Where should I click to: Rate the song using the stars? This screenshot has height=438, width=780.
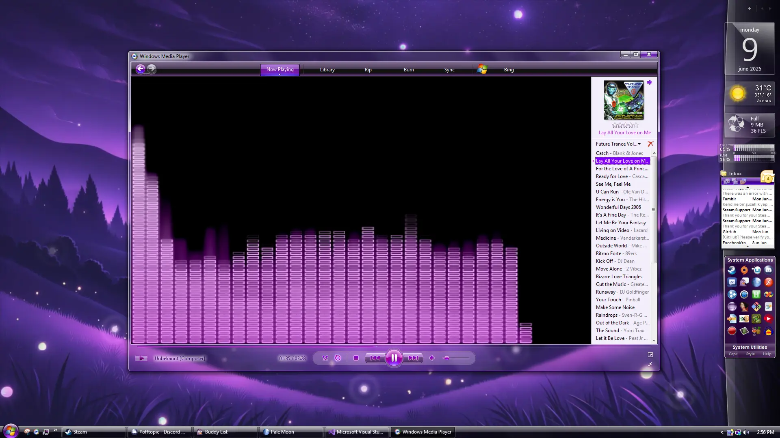(x=625, y=125)
